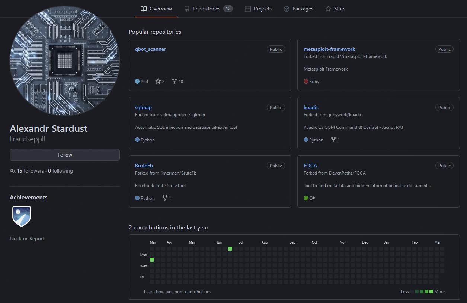Switch to the Repositories tab

coord(208,9)
